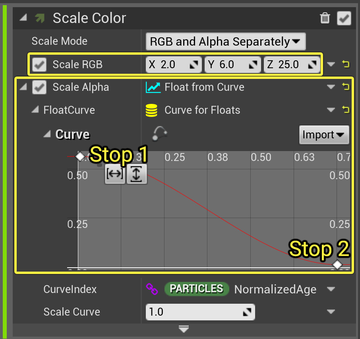Collapse the Curve section triangle

coord(47,134)
